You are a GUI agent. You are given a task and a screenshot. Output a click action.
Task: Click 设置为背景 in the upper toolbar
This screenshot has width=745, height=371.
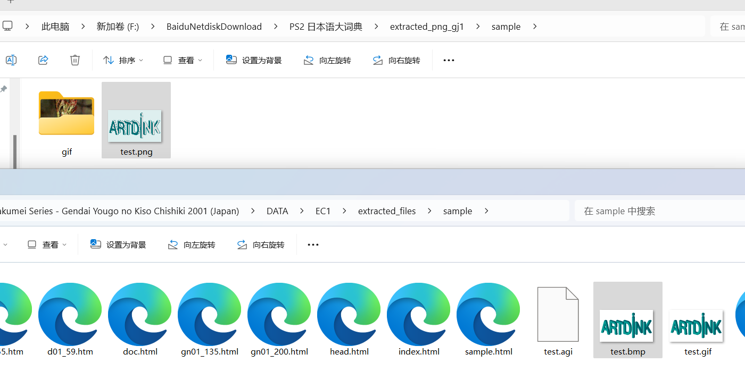coord(254,61)
